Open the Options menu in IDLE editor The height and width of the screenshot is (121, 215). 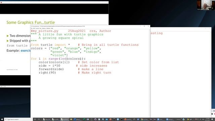[44, 28]
